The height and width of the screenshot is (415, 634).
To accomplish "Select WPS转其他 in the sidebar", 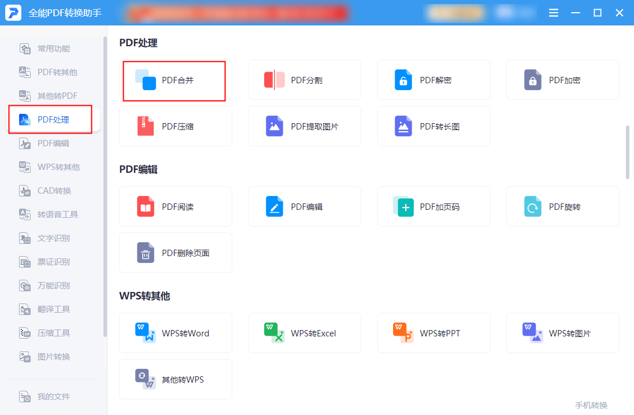I will (x=54, y=167).
